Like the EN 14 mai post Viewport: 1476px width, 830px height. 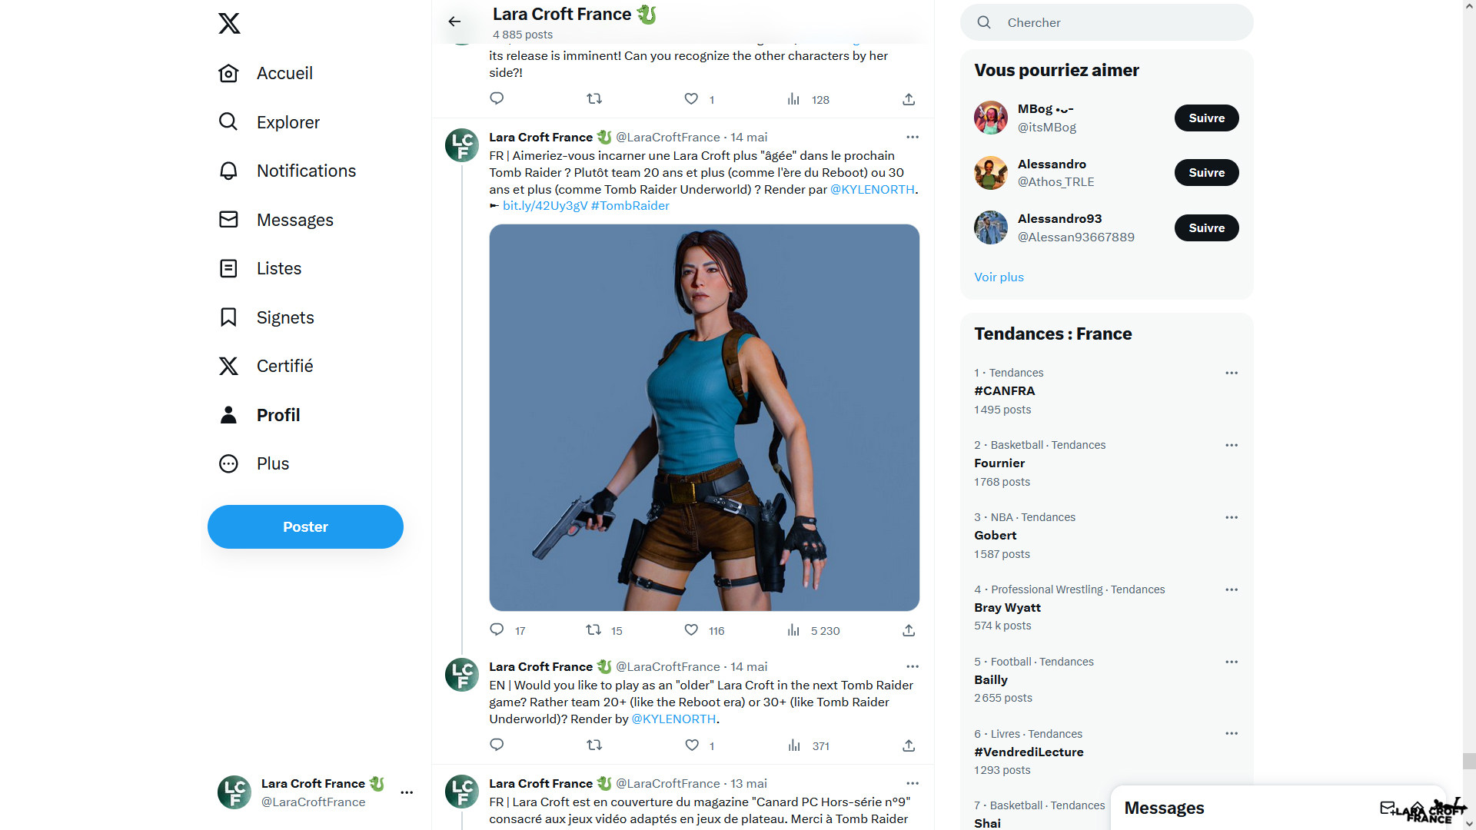pos(691,745)
